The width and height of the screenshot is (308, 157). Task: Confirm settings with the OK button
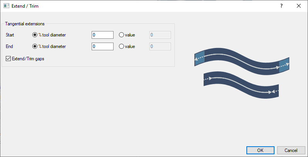coord(260,150)
